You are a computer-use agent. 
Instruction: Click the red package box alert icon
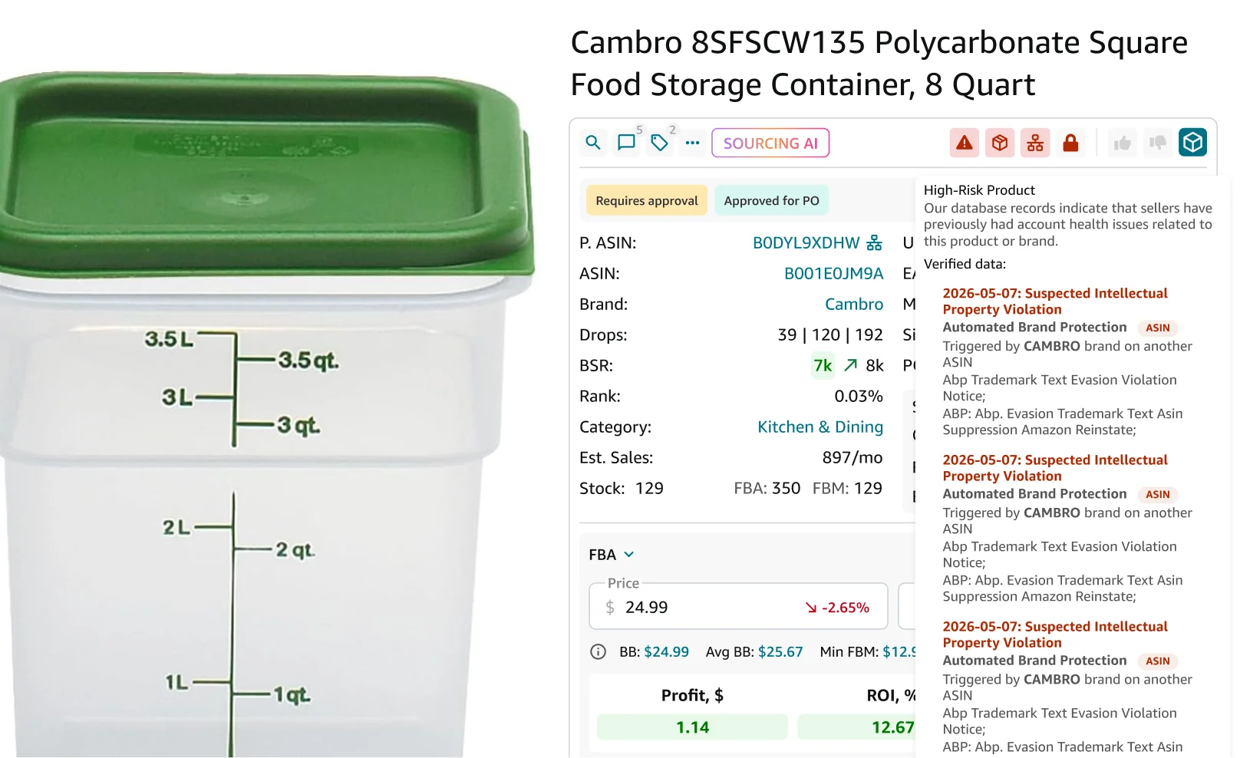click(x=1000, y=143)
